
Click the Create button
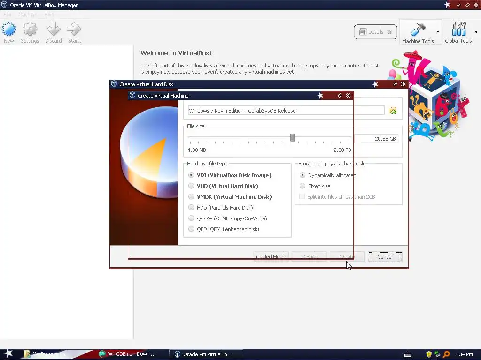[x=347, y=256]
